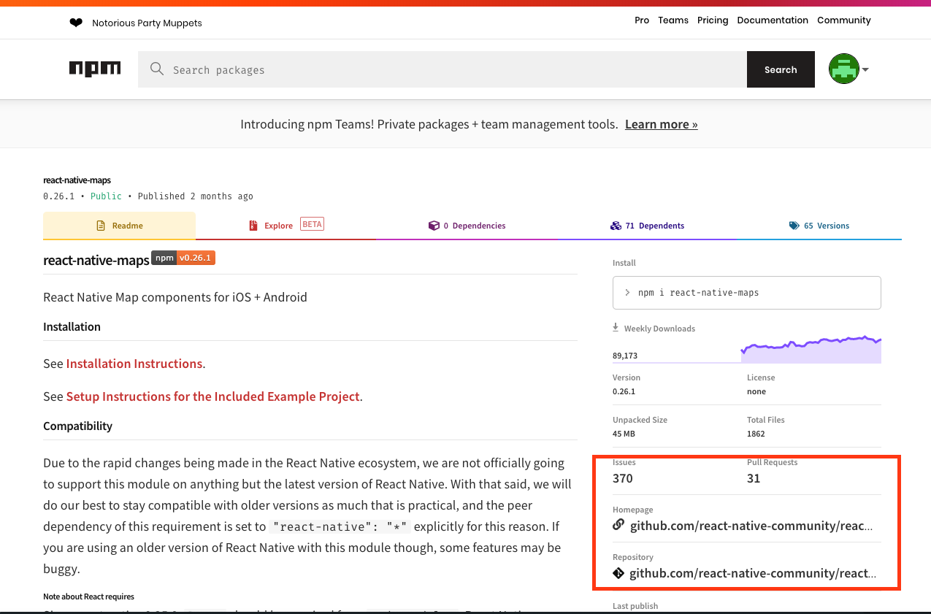The height and width of the screenshot is (614, 931).
Task: Click the Versions tag icon
Action: [x=794, y=226]
